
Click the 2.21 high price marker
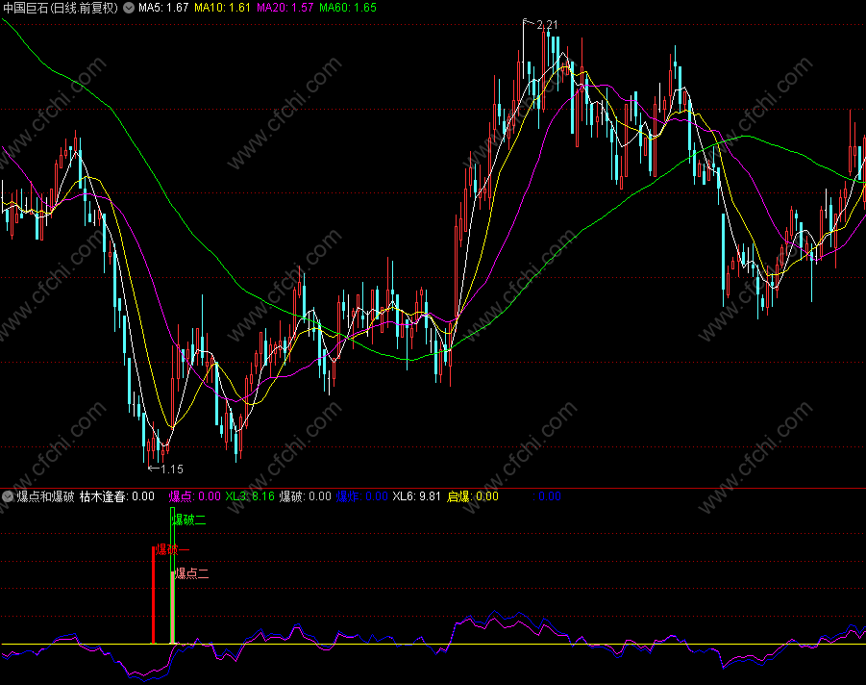(x=547, y=25)
